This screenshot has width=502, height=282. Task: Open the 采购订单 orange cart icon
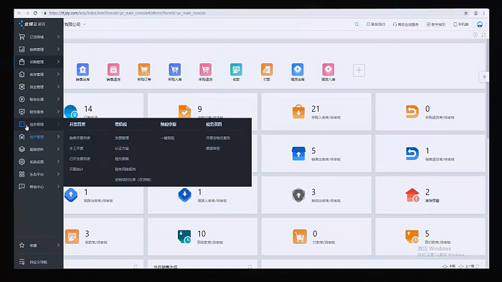[x=144, y=70]
